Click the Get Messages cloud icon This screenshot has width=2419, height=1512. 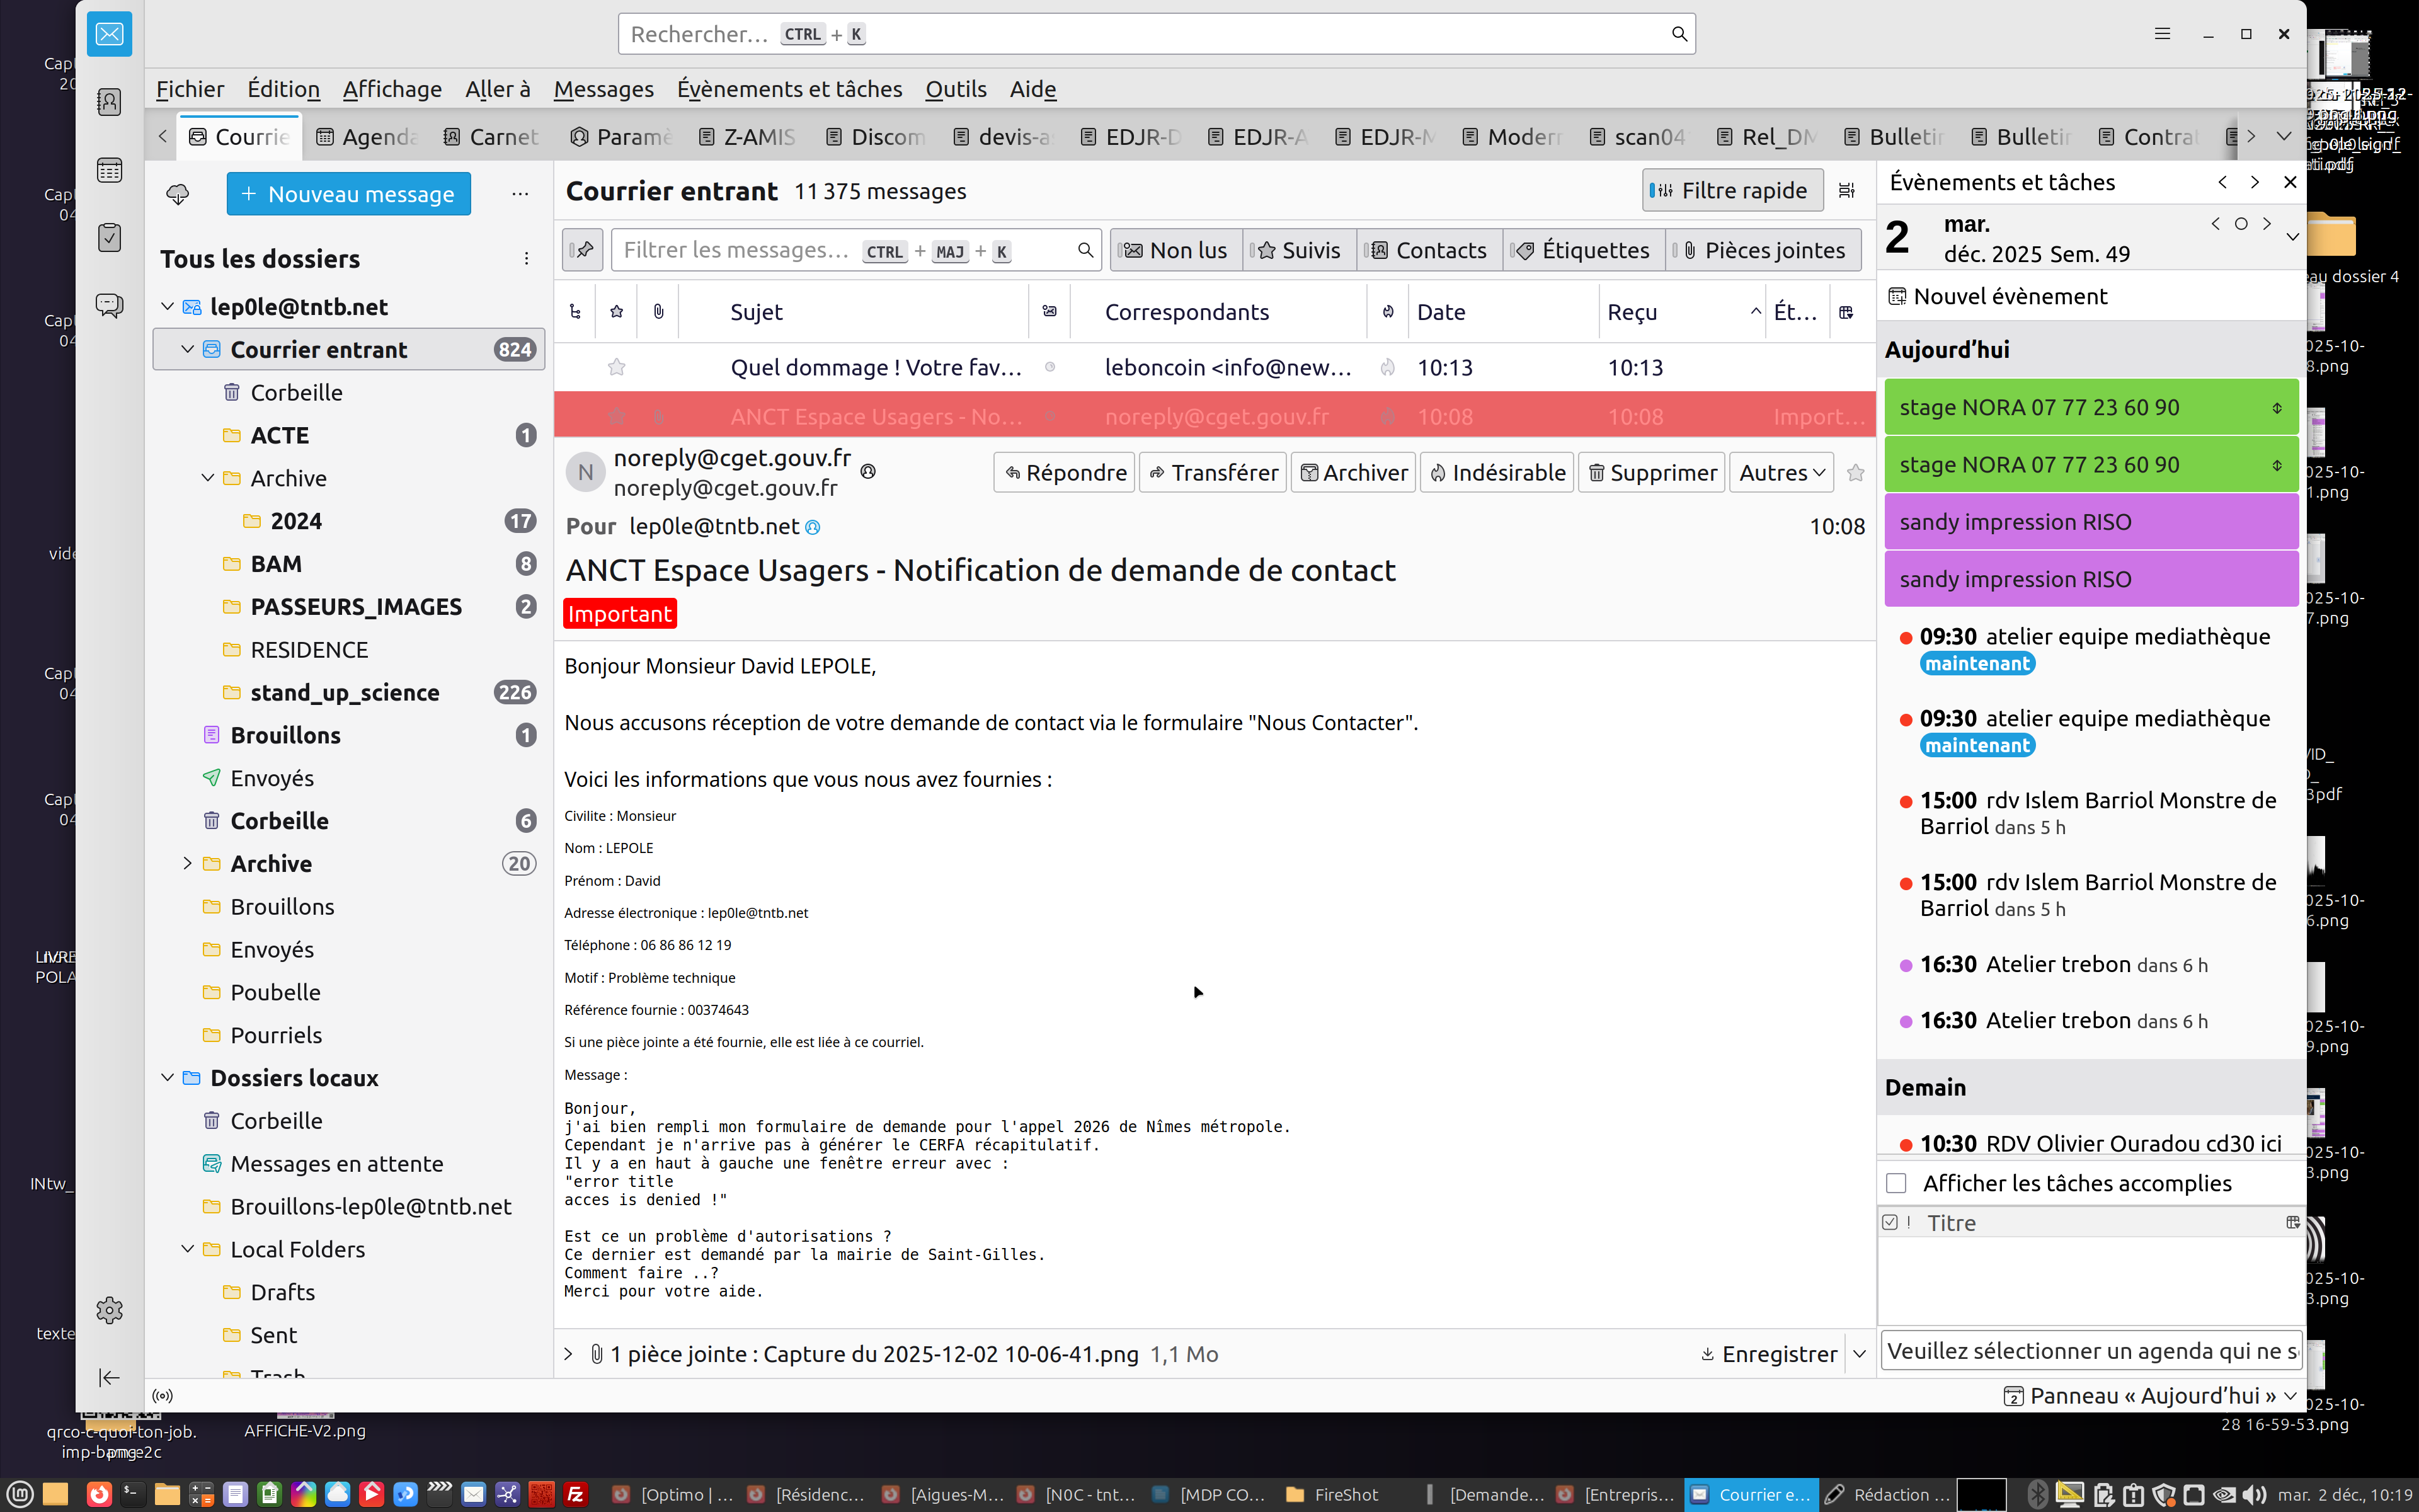[x=178, y=194]
